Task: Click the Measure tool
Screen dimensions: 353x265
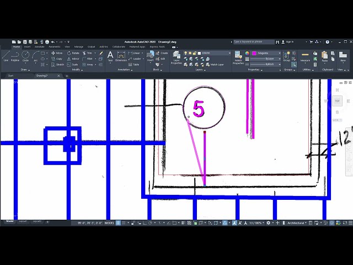Action: (x=305, y=57)
